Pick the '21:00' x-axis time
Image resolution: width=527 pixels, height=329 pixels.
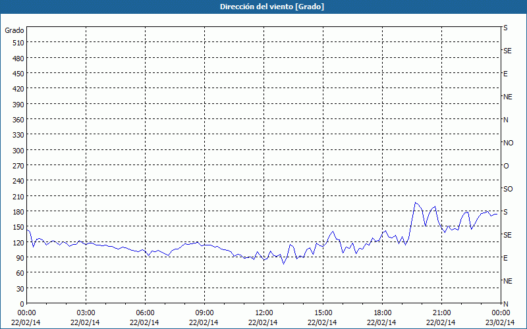[x=441, y=313]
